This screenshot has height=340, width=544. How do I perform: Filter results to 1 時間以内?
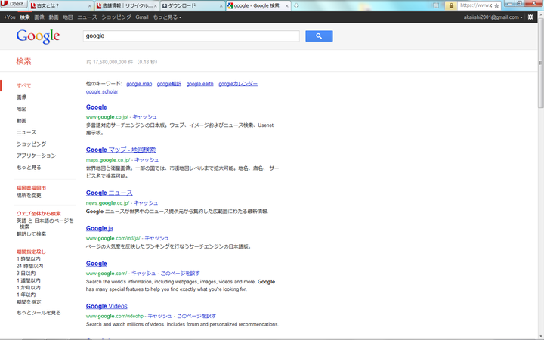29,259
